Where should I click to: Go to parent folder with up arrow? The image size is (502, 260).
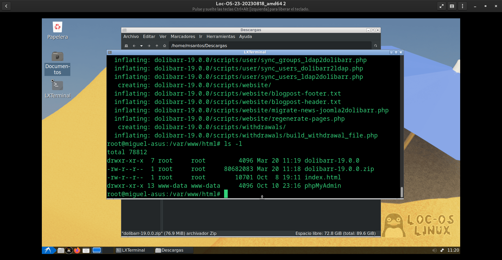(x=157, y=46)
